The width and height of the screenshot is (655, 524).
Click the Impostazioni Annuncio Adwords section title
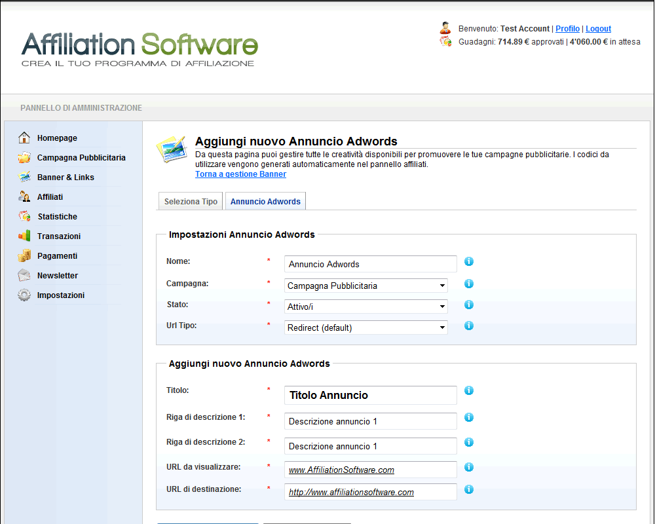pos(242,234)
